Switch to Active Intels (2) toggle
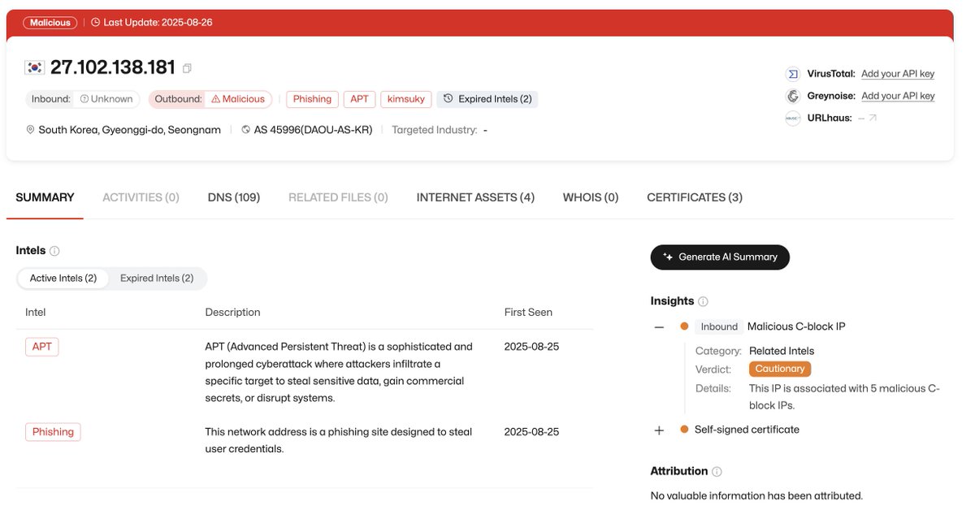The height and width of the screenshot is (510, 975). pyautogui.click(x=63, y=278)
